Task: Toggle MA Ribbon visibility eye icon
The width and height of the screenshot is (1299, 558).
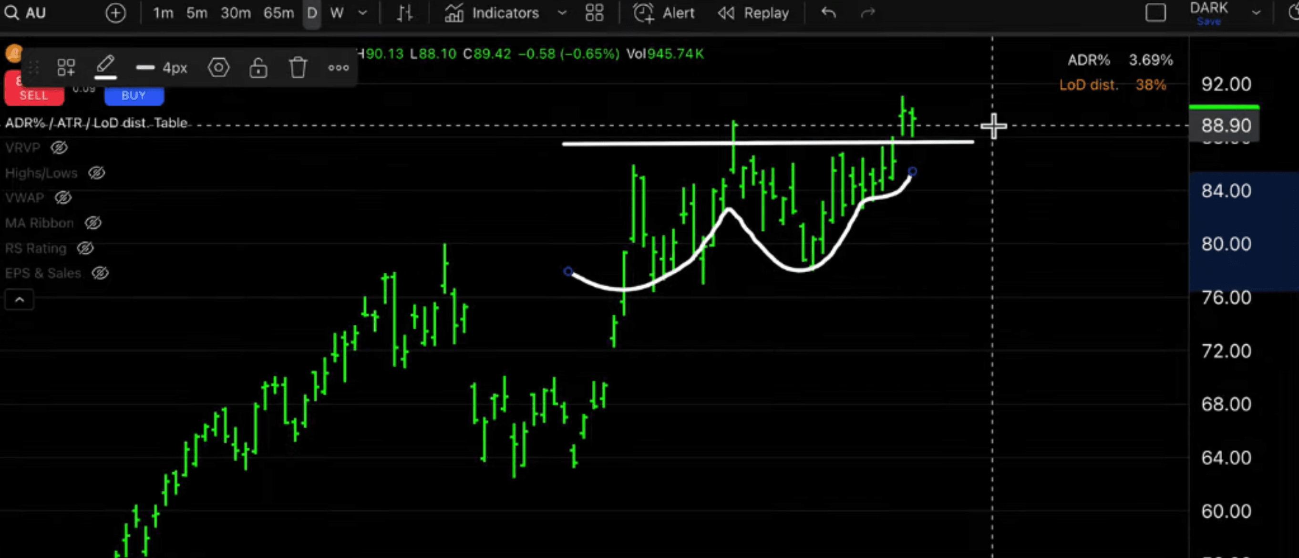Action: click(93, 223)
